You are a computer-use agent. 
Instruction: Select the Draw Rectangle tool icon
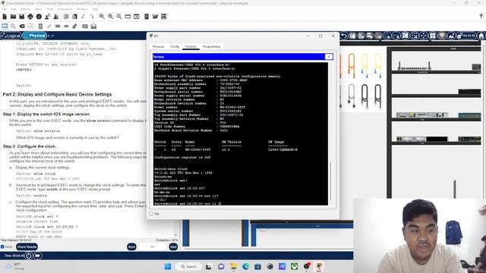[58, 27]
